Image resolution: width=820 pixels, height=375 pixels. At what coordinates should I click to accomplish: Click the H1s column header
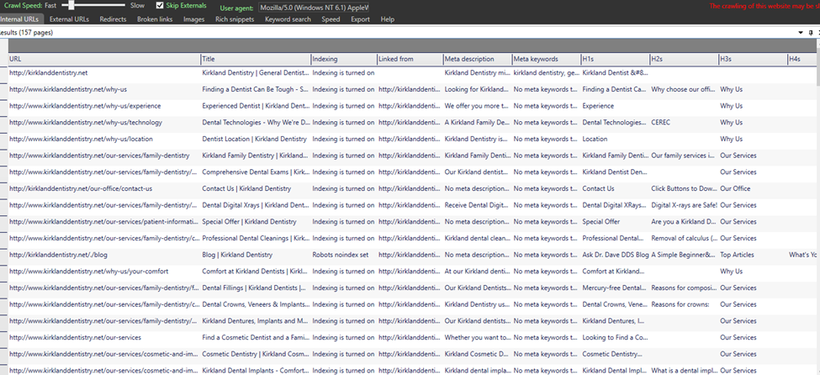615,59
